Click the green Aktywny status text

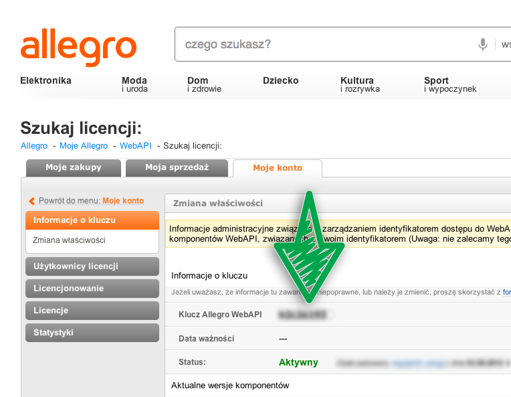pyautogui.click(x=298, y=362)
